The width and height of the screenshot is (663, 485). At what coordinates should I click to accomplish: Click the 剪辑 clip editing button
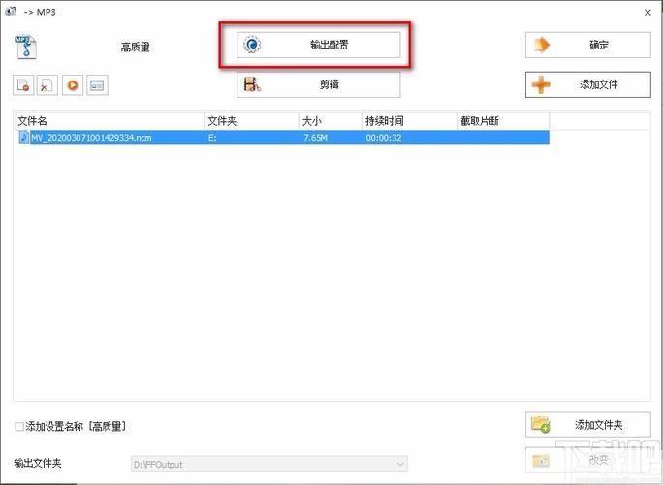click(318, 84)
